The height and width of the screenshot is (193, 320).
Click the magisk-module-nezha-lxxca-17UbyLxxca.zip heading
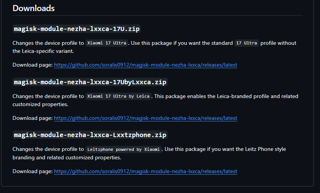[x=90, y=82]
